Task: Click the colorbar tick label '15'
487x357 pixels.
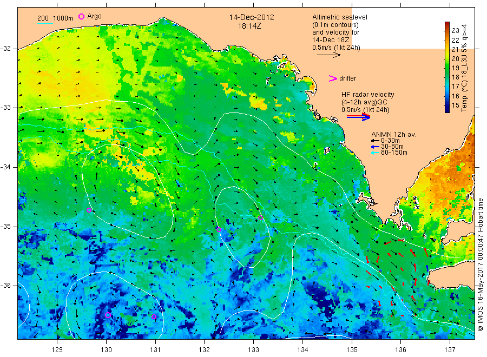Action: 455,105
